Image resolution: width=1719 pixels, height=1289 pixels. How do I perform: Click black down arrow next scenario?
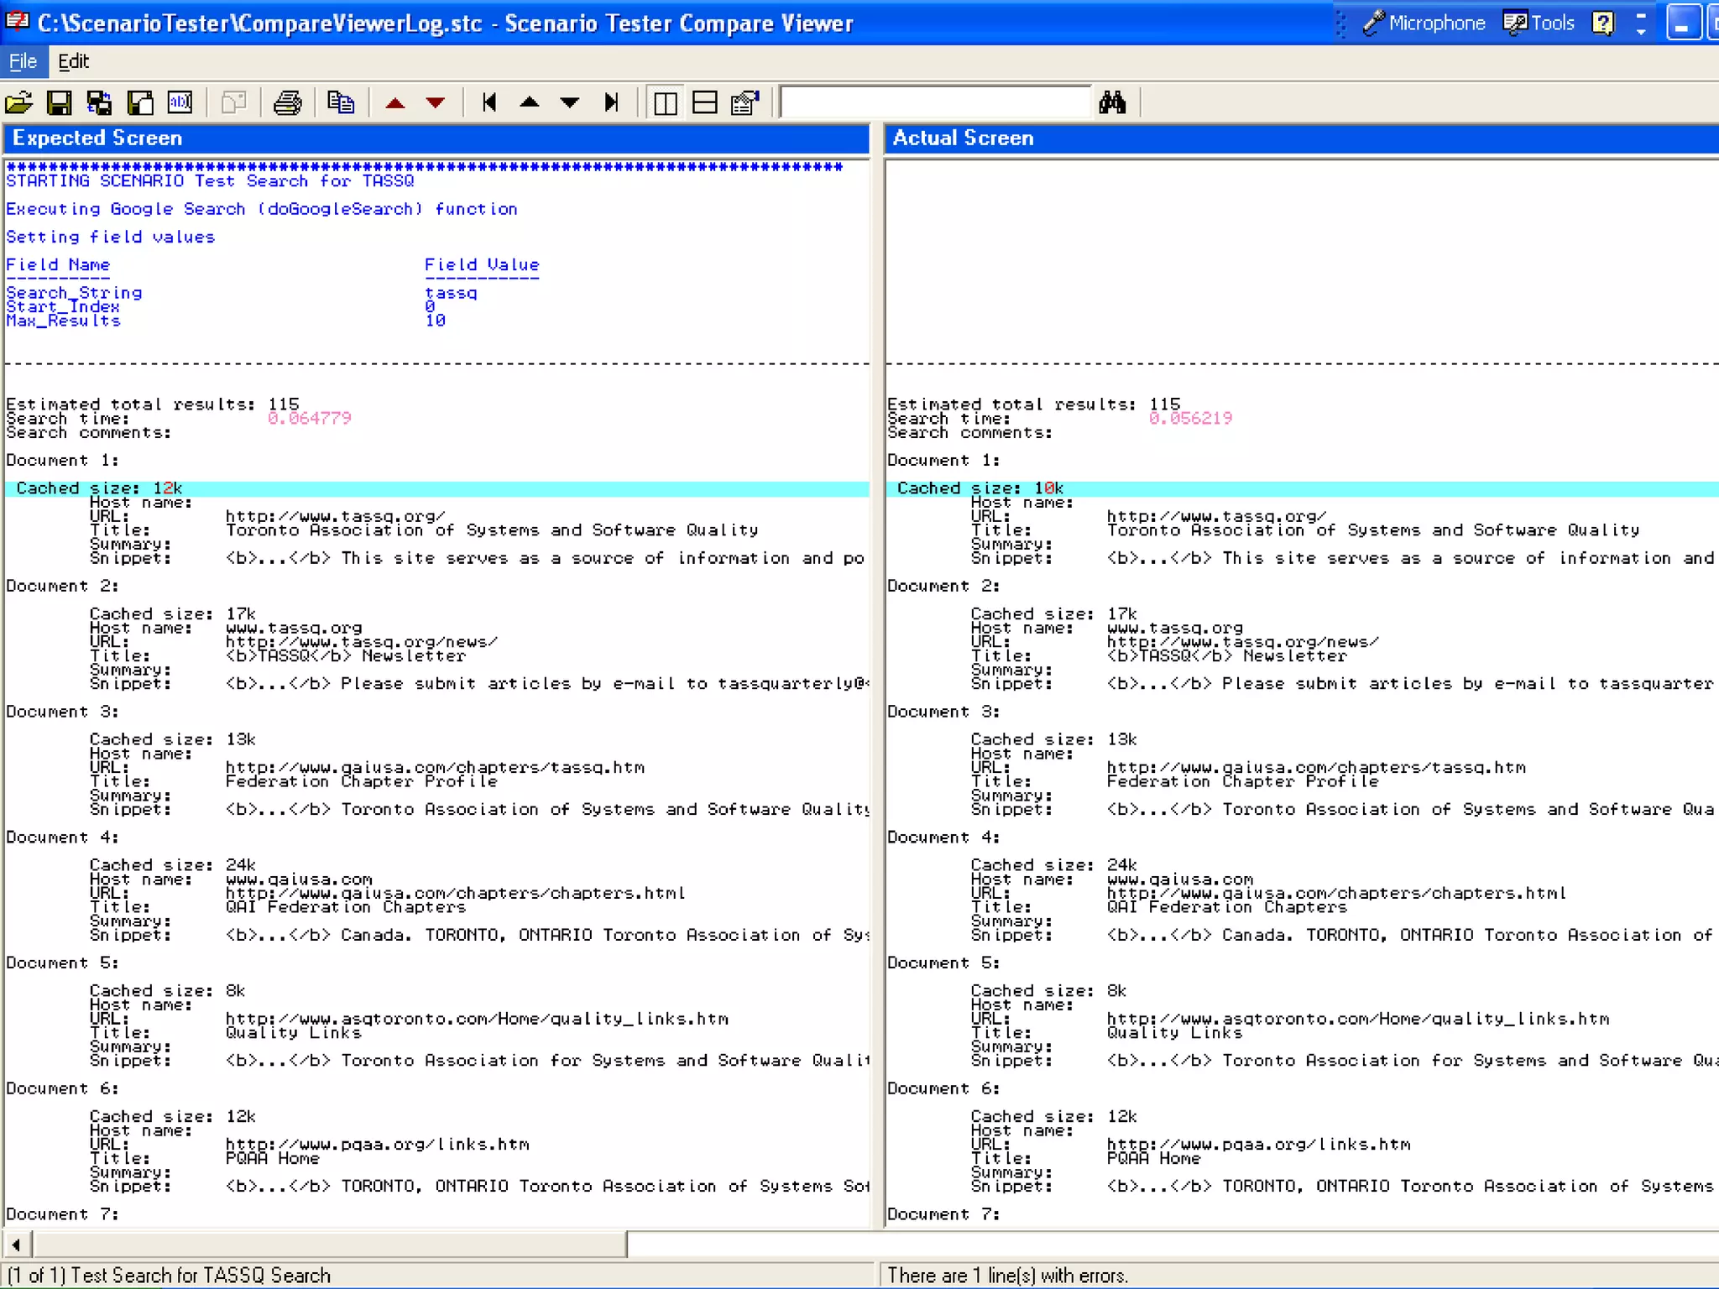[x=570, y=102]
